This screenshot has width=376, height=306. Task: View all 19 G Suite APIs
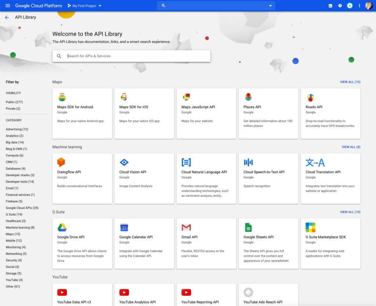350,212
